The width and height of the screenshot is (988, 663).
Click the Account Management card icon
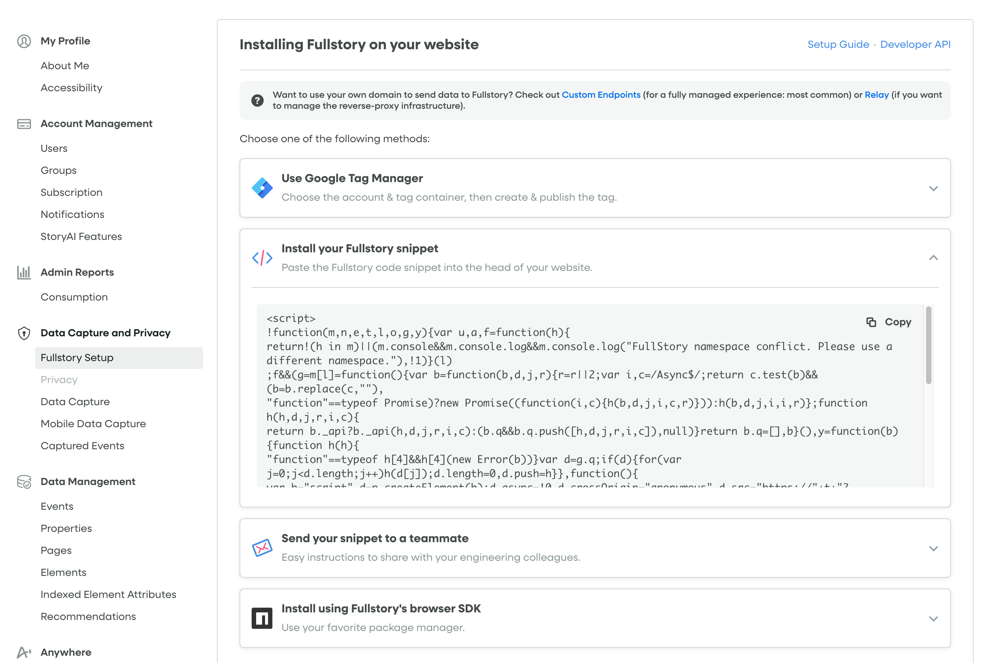(24, 124)
